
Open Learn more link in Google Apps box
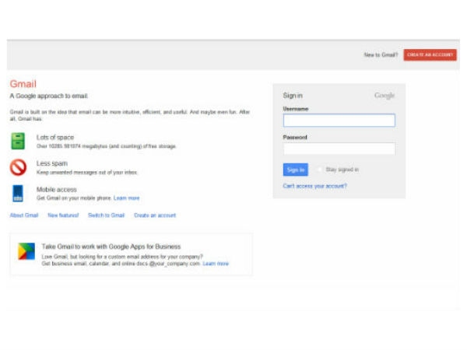216,264
